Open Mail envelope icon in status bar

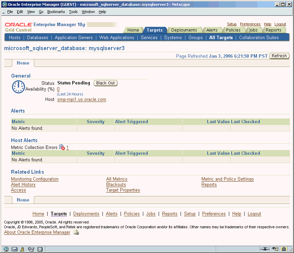[15, 249]
